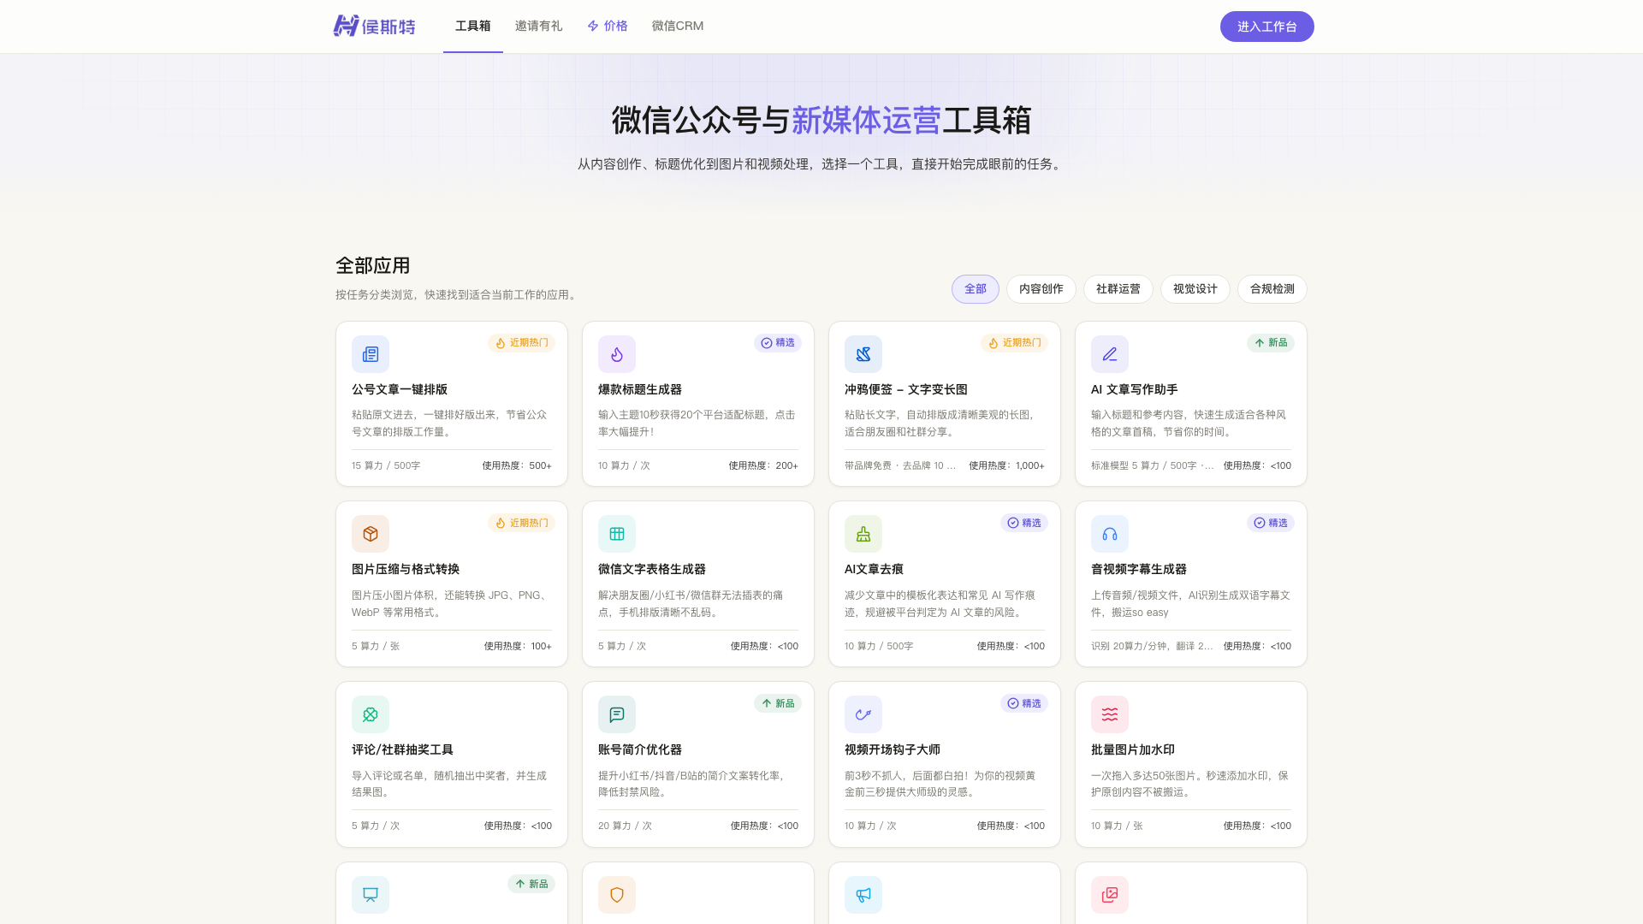Open the 账号简介优化器 title
1643x924 pixels.
[640, 749]
